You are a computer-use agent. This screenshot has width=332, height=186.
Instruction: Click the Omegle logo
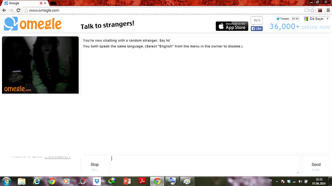pos(33,23)
